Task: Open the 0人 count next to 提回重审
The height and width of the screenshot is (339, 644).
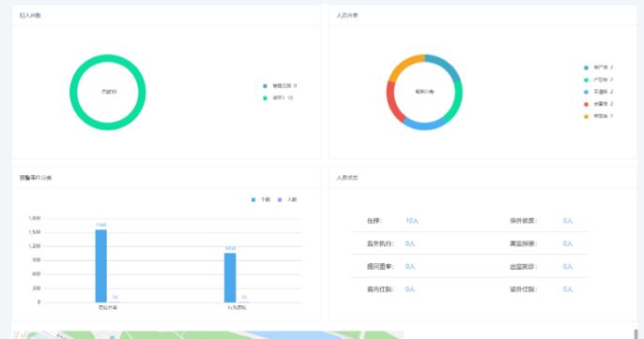Action: (410, 267)
